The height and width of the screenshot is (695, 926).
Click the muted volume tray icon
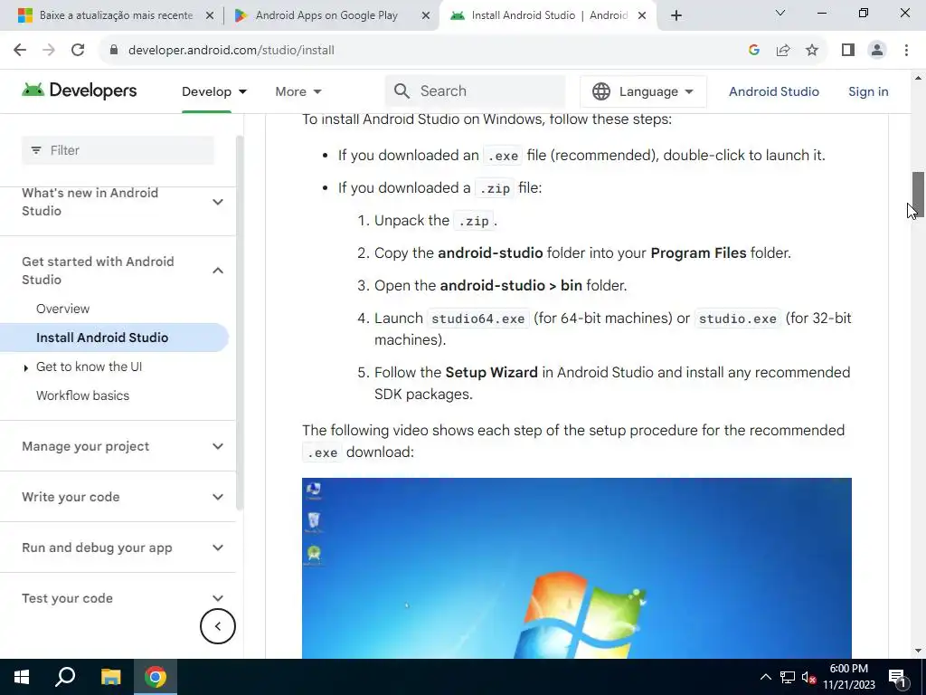coord(808,677)
